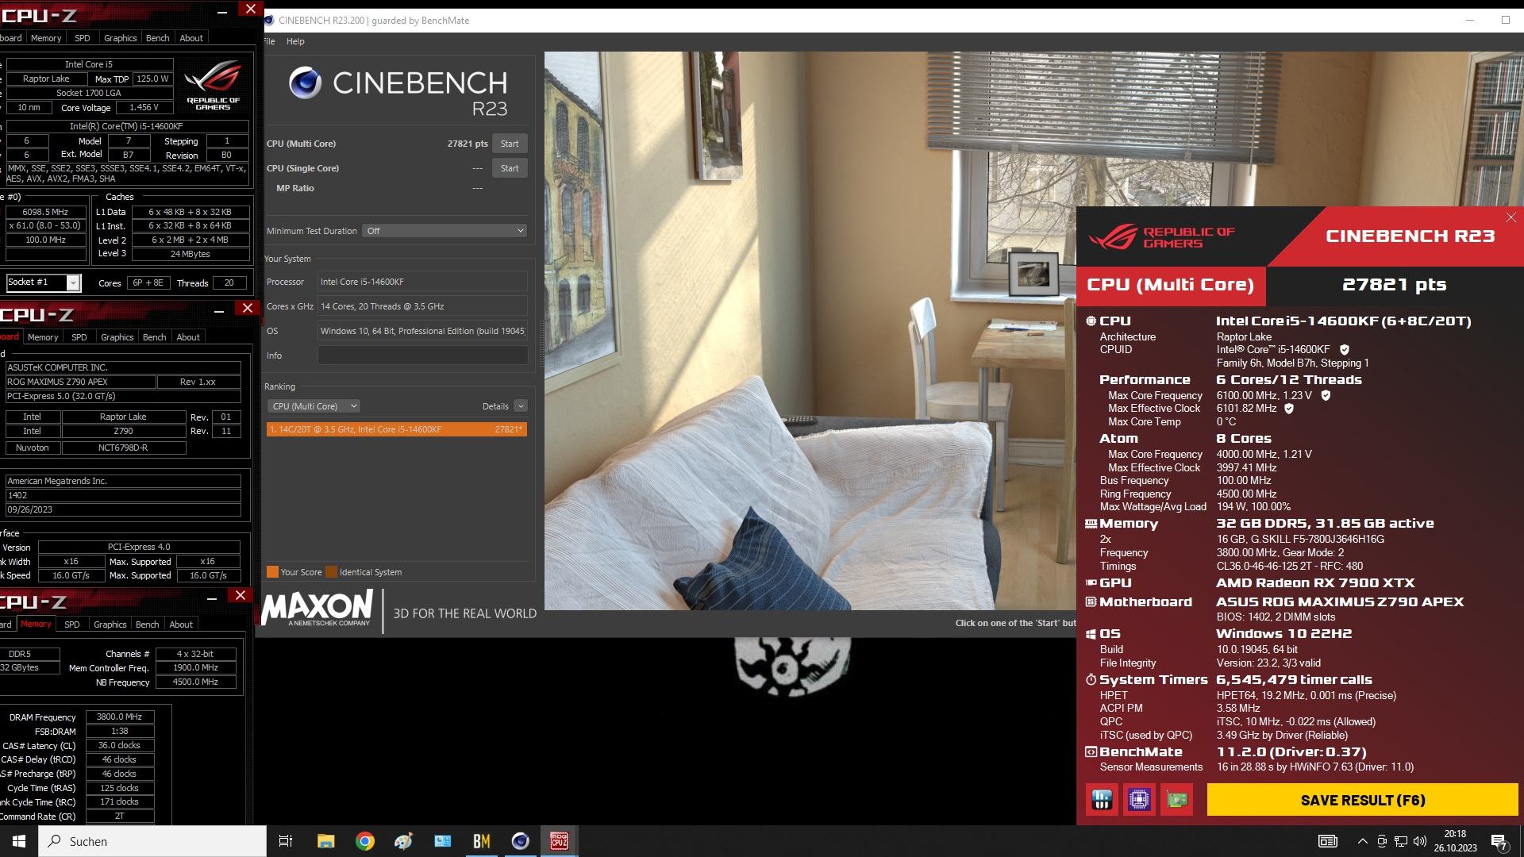Open network status in system tray

(1401, 841)
